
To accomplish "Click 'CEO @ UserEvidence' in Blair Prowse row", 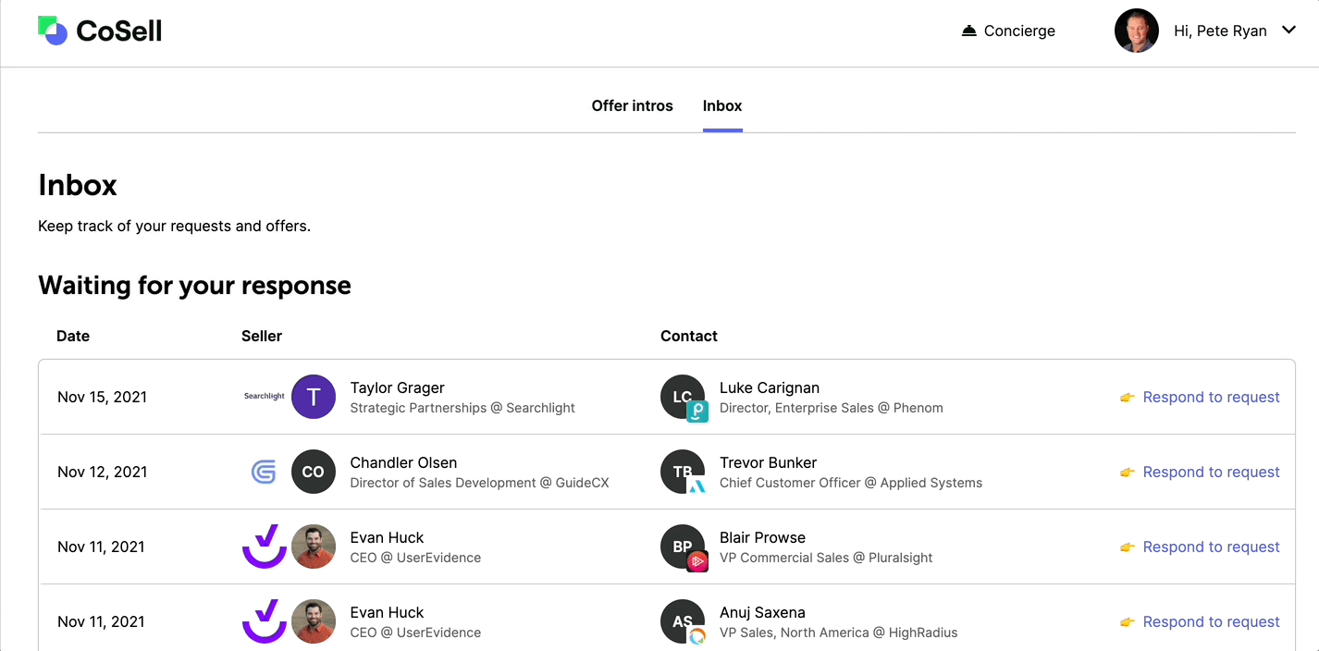I will [415, 558].
